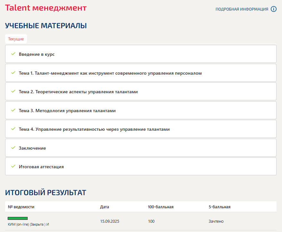
Task: Click checkmark icon beside Заключение
Action: tap(13, 148)
